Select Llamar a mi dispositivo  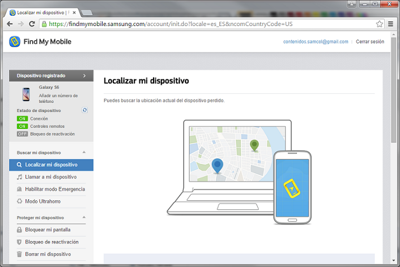(52, 177)
